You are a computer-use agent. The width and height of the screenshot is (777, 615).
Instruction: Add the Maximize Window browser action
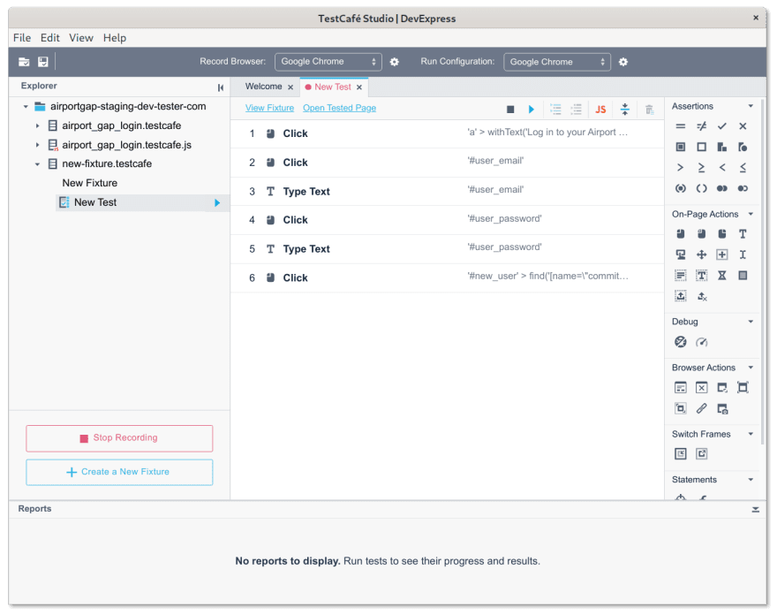pyautogui.click(x=743, y=387)
